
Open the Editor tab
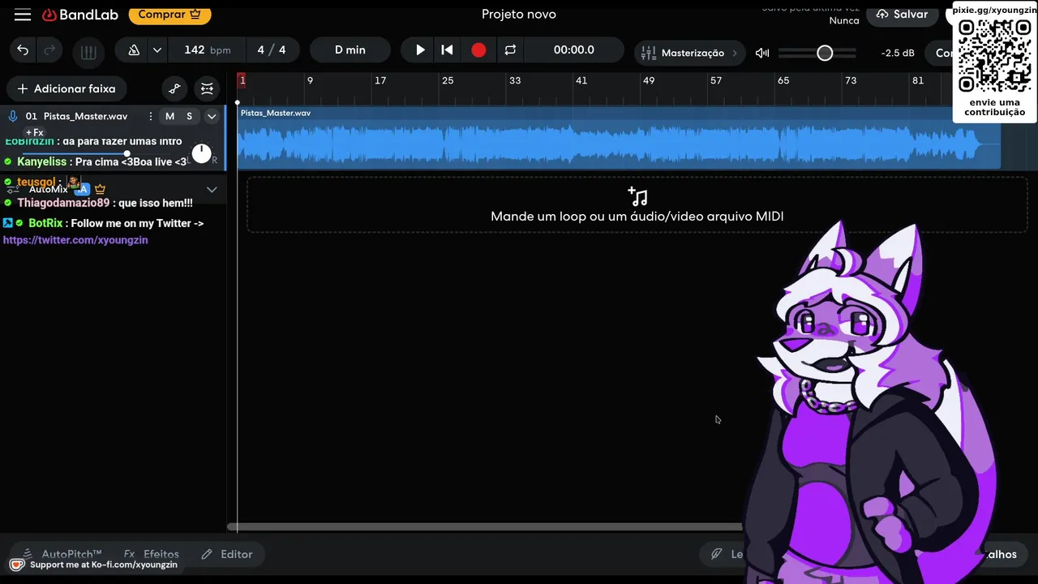pyautogui.click(x=227, y=554)
